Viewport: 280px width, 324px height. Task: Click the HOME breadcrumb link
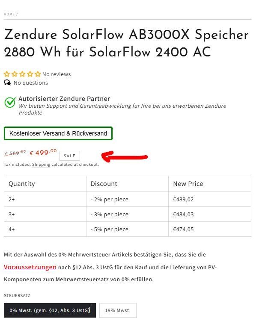[9, 14]
